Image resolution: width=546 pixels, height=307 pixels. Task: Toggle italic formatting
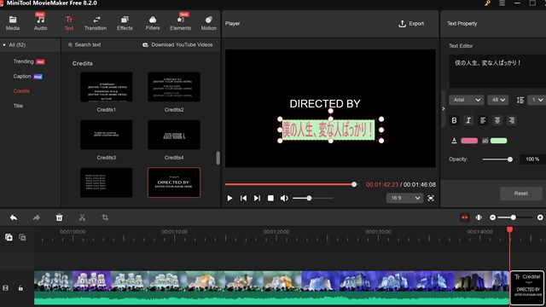coord(468,120)
